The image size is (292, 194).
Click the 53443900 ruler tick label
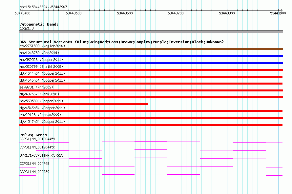coord(278,13)
